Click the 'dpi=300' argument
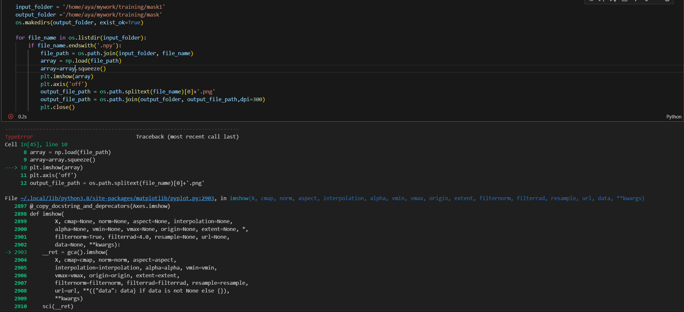 click(x=251, y=99)
